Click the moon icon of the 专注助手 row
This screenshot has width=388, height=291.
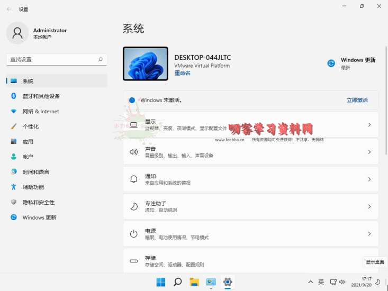click(133, 206)
